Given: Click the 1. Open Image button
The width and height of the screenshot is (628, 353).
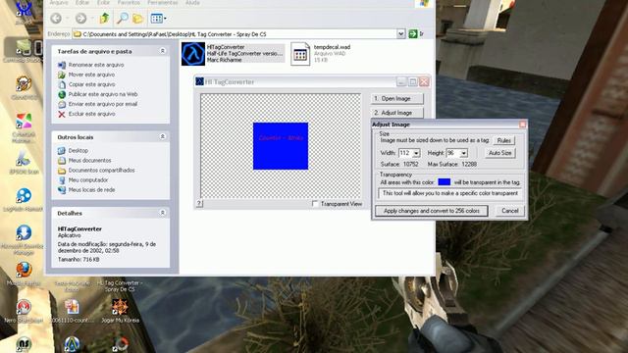Looking at the screenshot, I should [x=396, y=98].
